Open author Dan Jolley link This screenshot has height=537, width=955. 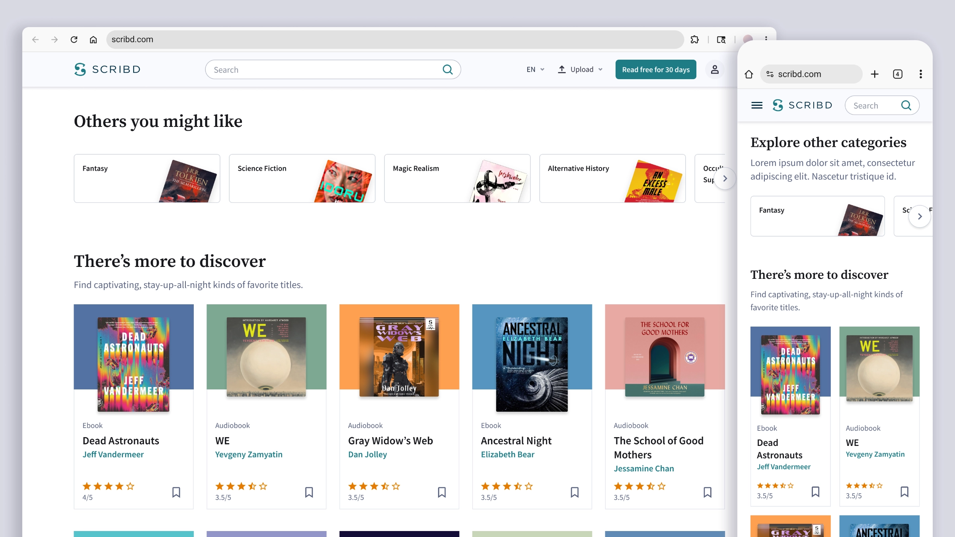point(367,454)
